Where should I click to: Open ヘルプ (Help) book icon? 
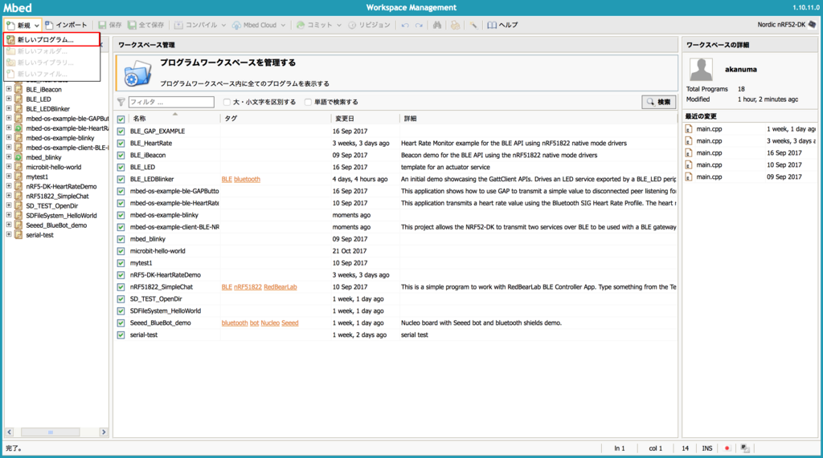[x=492, y=25]
